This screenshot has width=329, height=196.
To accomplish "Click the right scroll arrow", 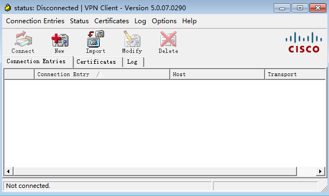I will (x=320, y=171).
